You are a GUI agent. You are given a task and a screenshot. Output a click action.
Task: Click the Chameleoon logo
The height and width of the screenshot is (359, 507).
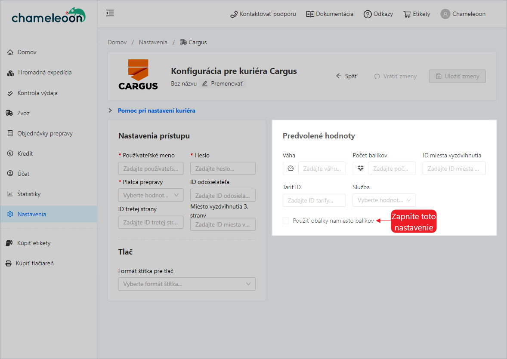pos(48,15)
